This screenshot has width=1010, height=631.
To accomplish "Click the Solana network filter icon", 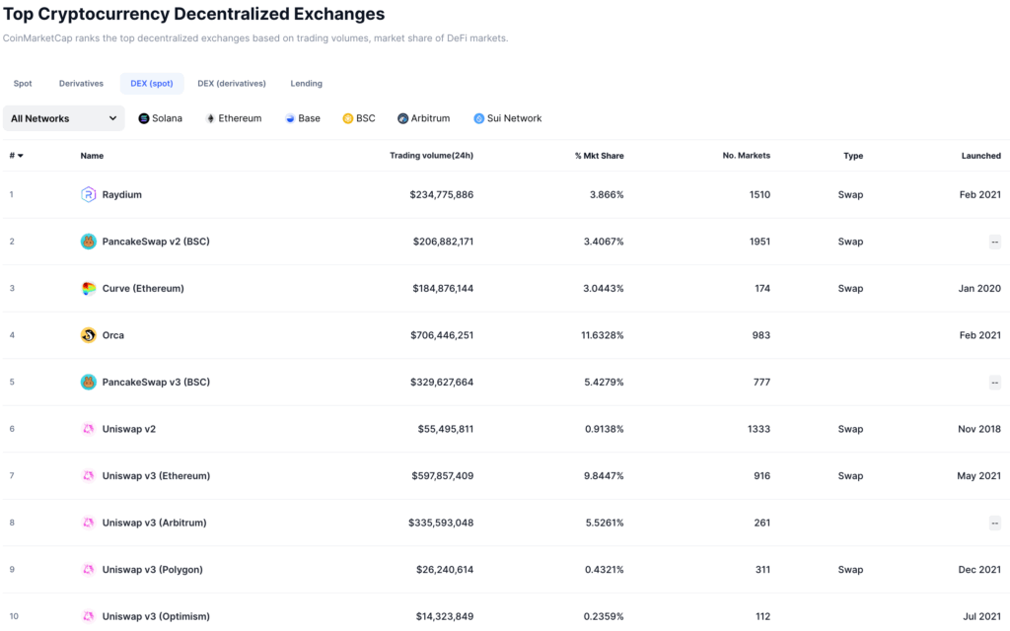I will coord(142,117).
